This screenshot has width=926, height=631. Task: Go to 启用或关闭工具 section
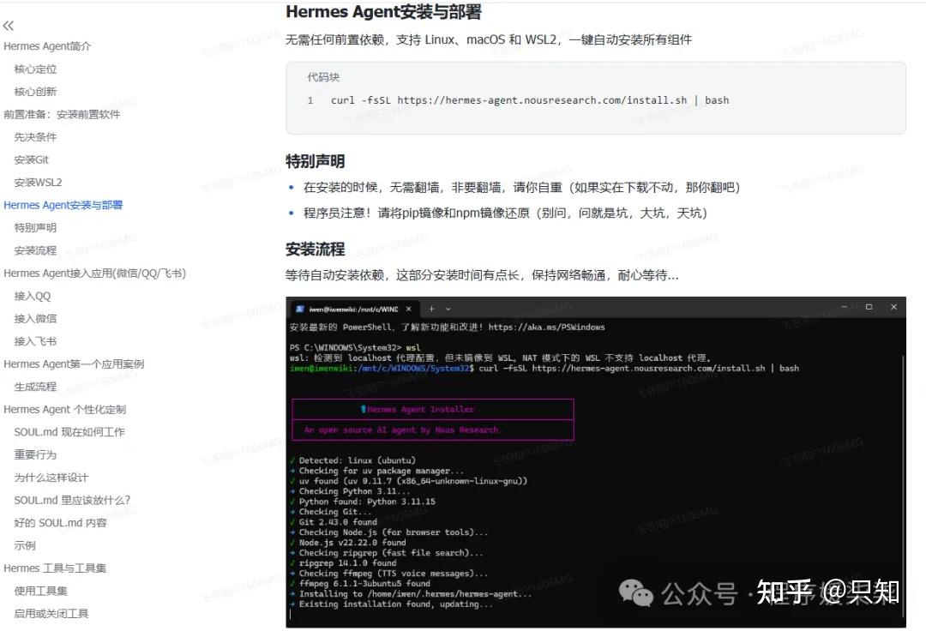tap(51, 614)
